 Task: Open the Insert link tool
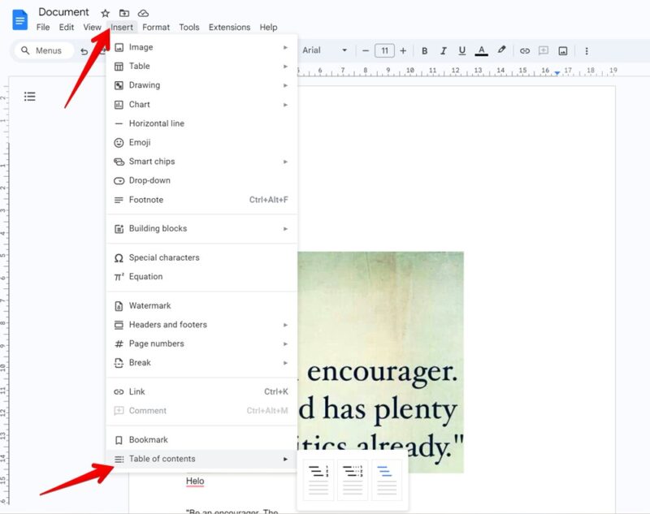click(x=525, y=50)
